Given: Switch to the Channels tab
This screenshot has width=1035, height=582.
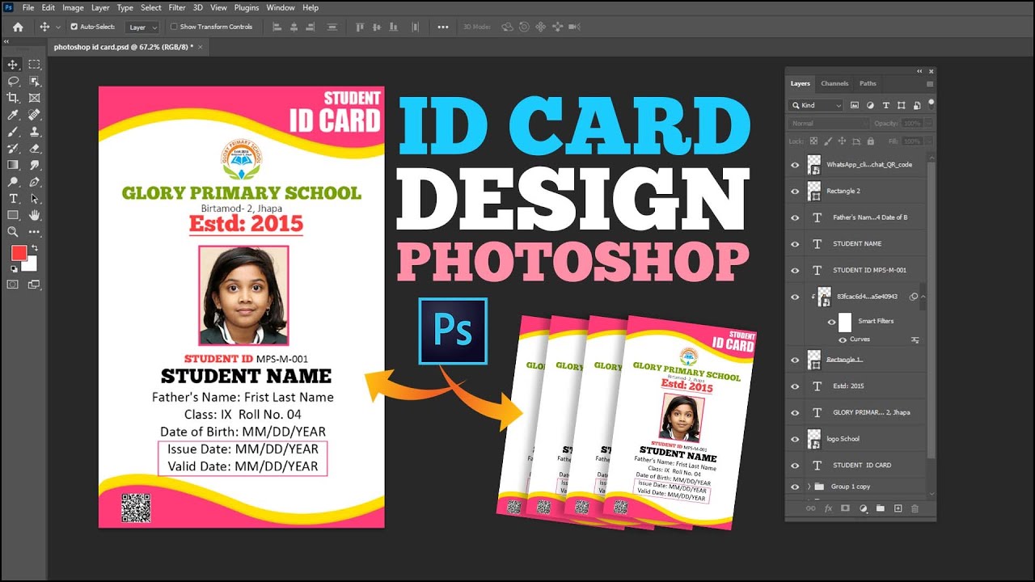Looking at the screenshot, I should [x=834, y=83].
